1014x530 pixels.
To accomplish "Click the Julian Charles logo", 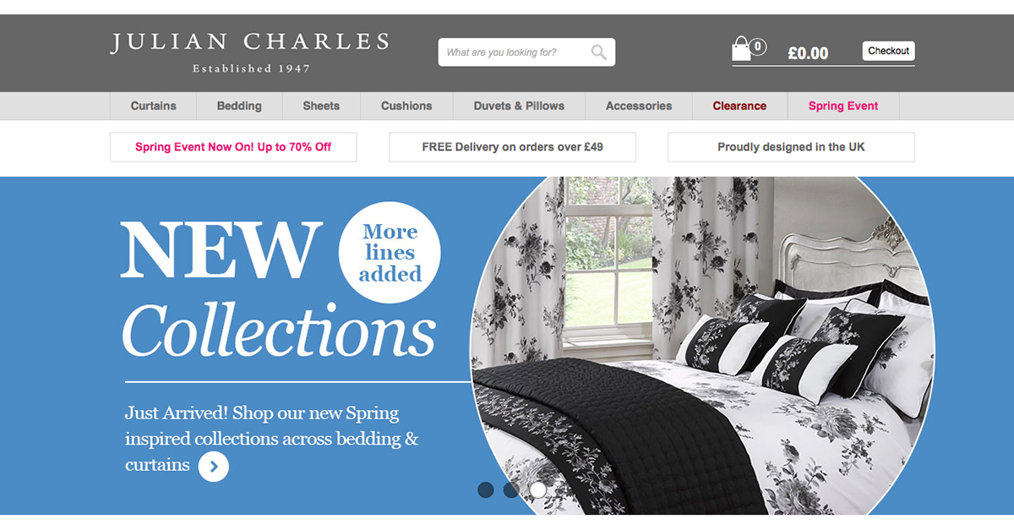I will [x=249, y=52].
